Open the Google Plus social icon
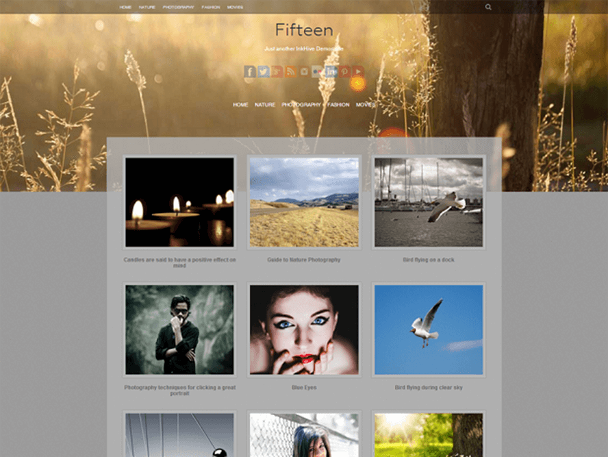608x457 pixels. (x=277, y=71)
